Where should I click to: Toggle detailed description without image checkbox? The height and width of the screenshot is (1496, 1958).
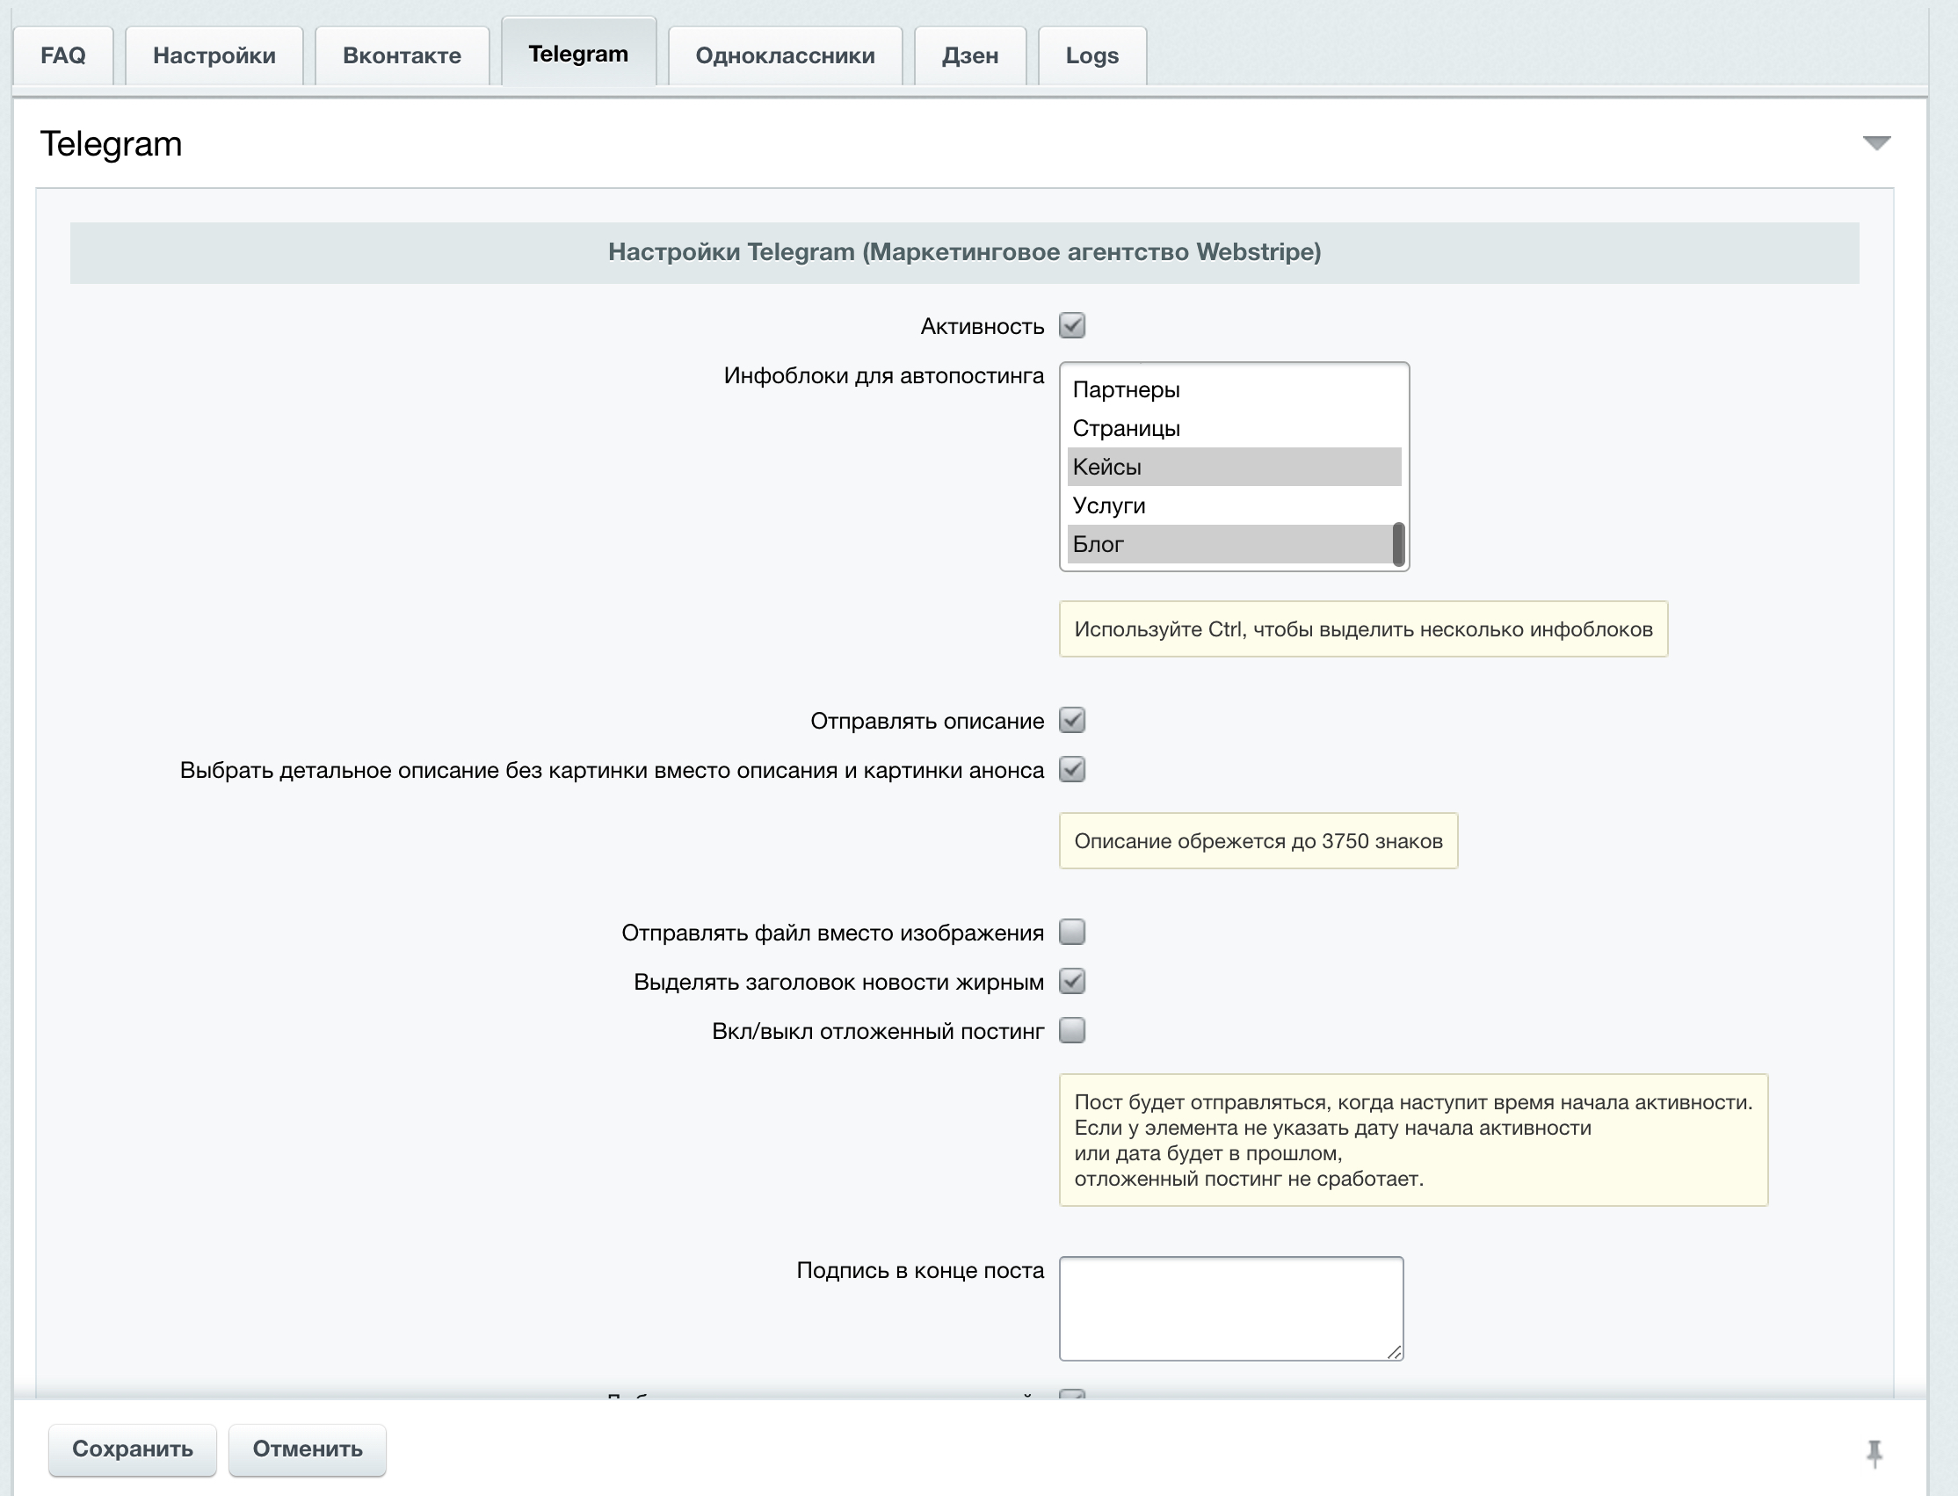[x=1072, y=769]
